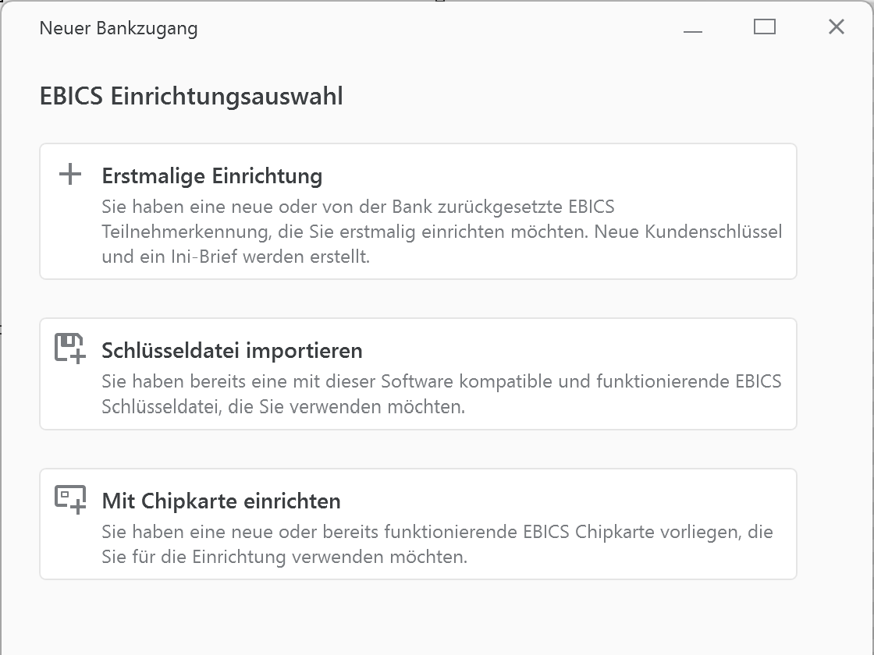The height and width of the screenshot is (655, 874).
Task: Click the Erstmalige Einrichtung heading text
Action: click(211, 176)
